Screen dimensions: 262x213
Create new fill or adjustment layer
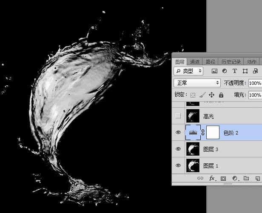tap(235, 179)
